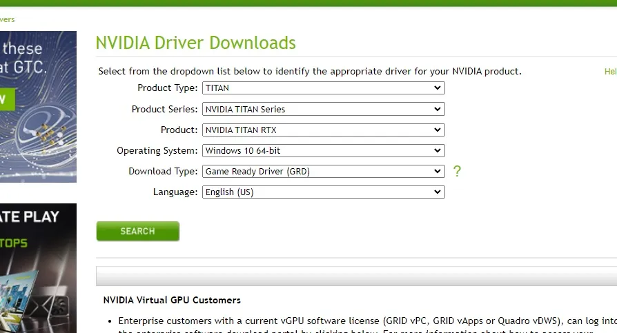This screenshot has height=333, width=617.
Task: Click the 'Download Type:' label
Action: click(163, 171)
